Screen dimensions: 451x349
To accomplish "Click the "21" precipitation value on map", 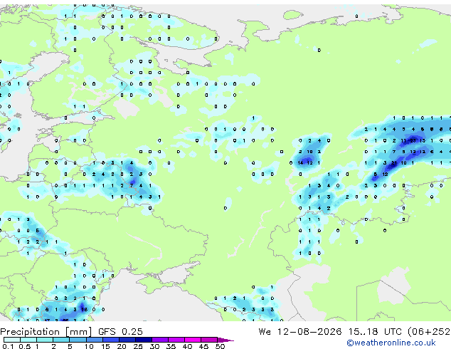I will (394, 163).
